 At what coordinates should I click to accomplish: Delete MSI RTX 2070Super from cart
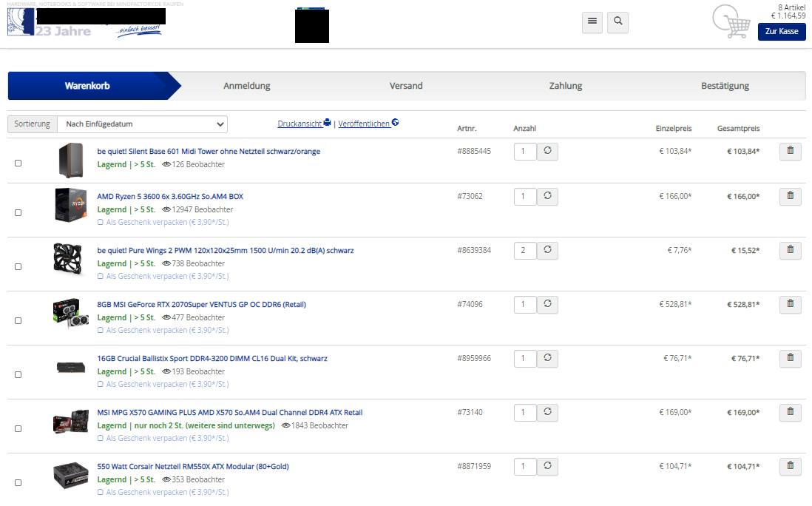(791, 304)
